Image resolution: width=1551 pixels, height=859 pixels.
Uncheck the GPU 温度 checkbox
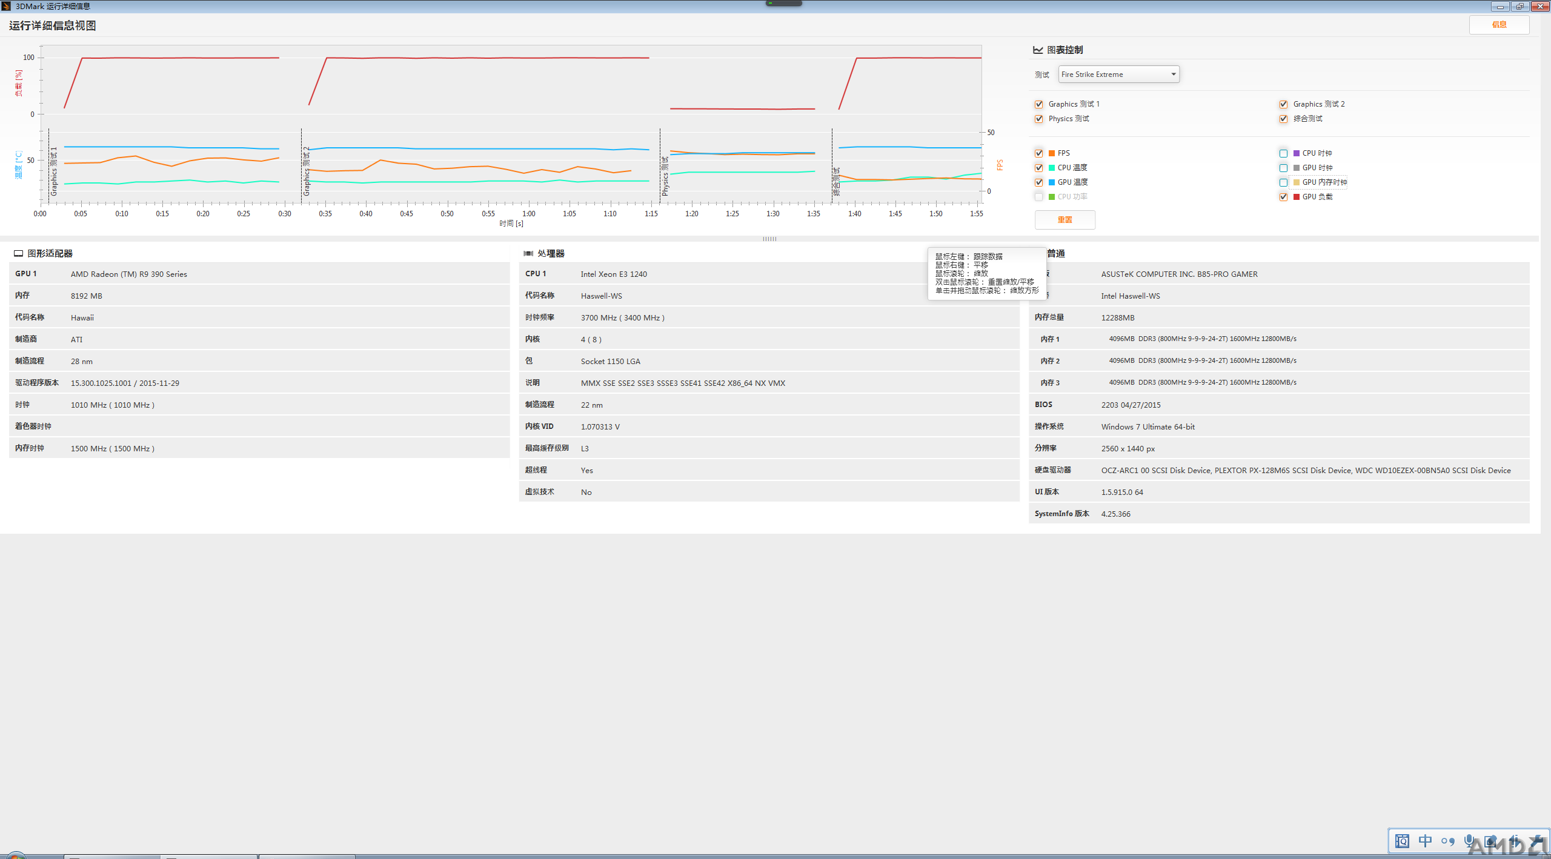click(1039, 182)
